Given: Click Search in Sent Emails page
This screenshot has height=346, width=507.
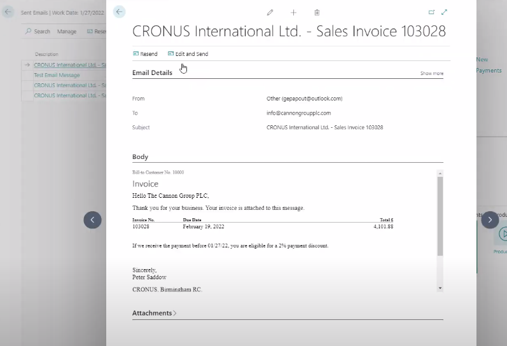Looking at the screenshot, I should (38, 31).
